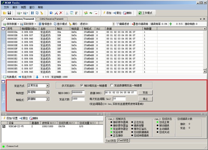Click receive list scrollbar up arrow
The height and width of the screenshot is (150, 208).
click(x=205, y=29)
